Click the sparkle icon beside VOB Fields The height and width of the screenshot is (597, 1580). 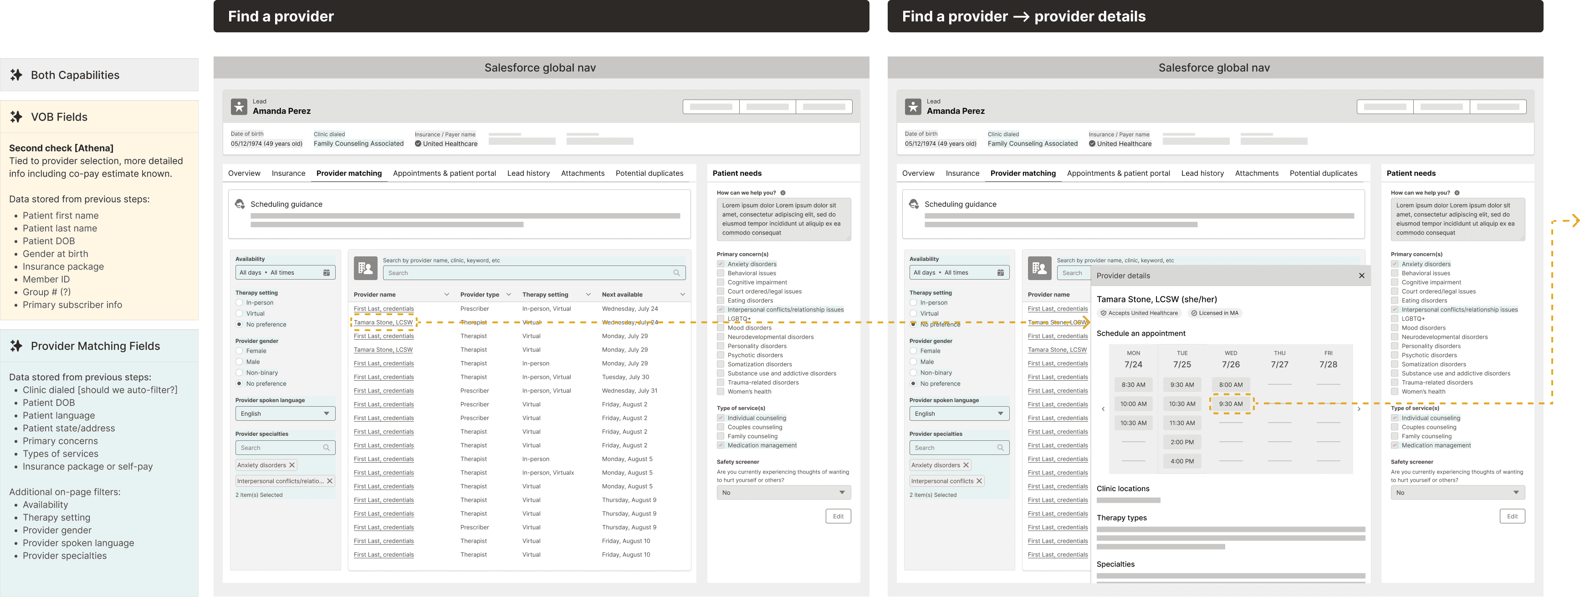[x=16, y=117]
